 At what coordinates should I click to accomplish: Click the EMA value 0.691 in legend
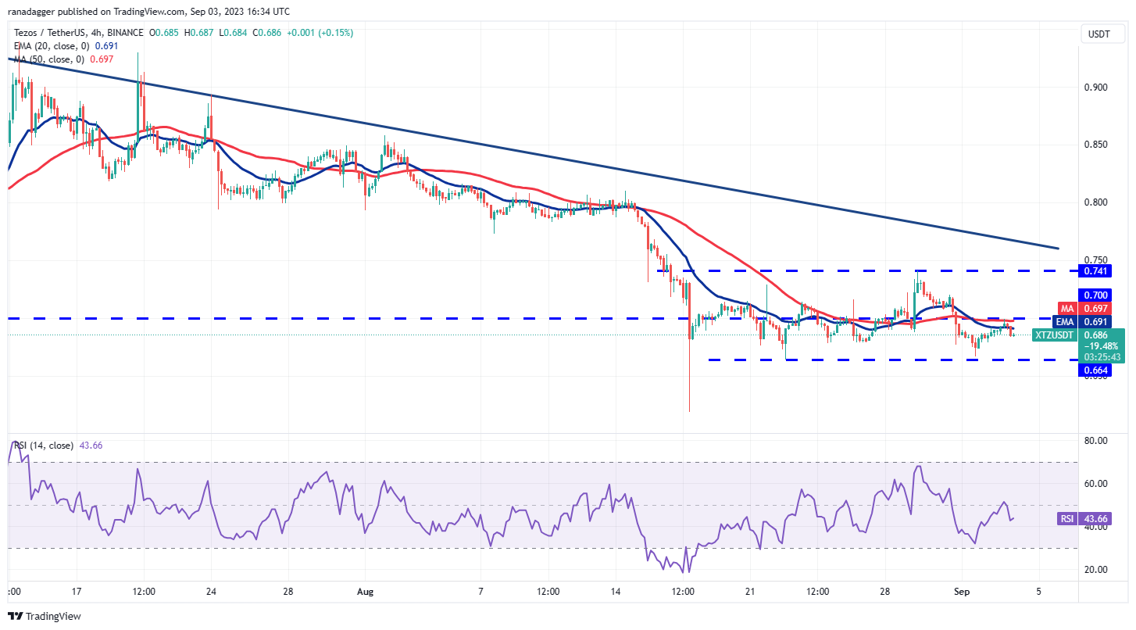(x=107, y=46)
